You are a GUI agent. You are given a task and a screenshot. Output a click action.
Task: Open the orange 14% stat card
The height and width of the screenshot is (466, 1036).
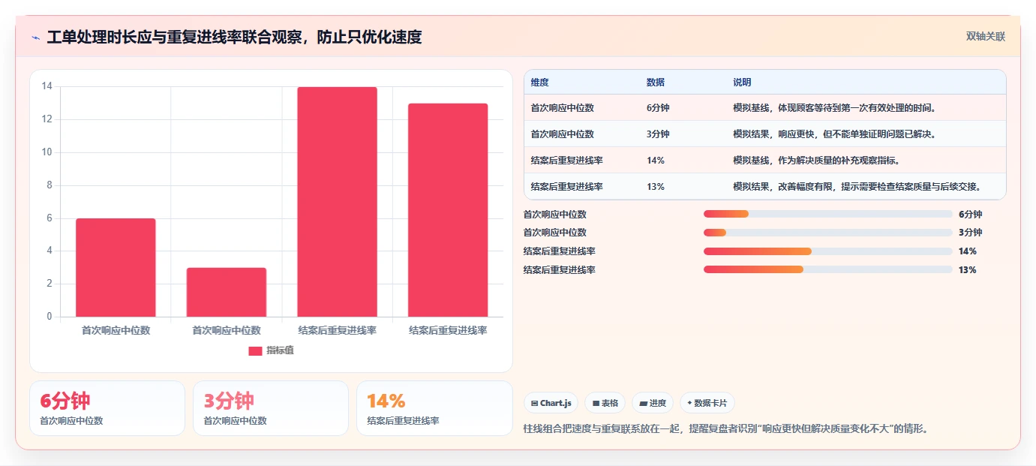click(x=434, y=408)
